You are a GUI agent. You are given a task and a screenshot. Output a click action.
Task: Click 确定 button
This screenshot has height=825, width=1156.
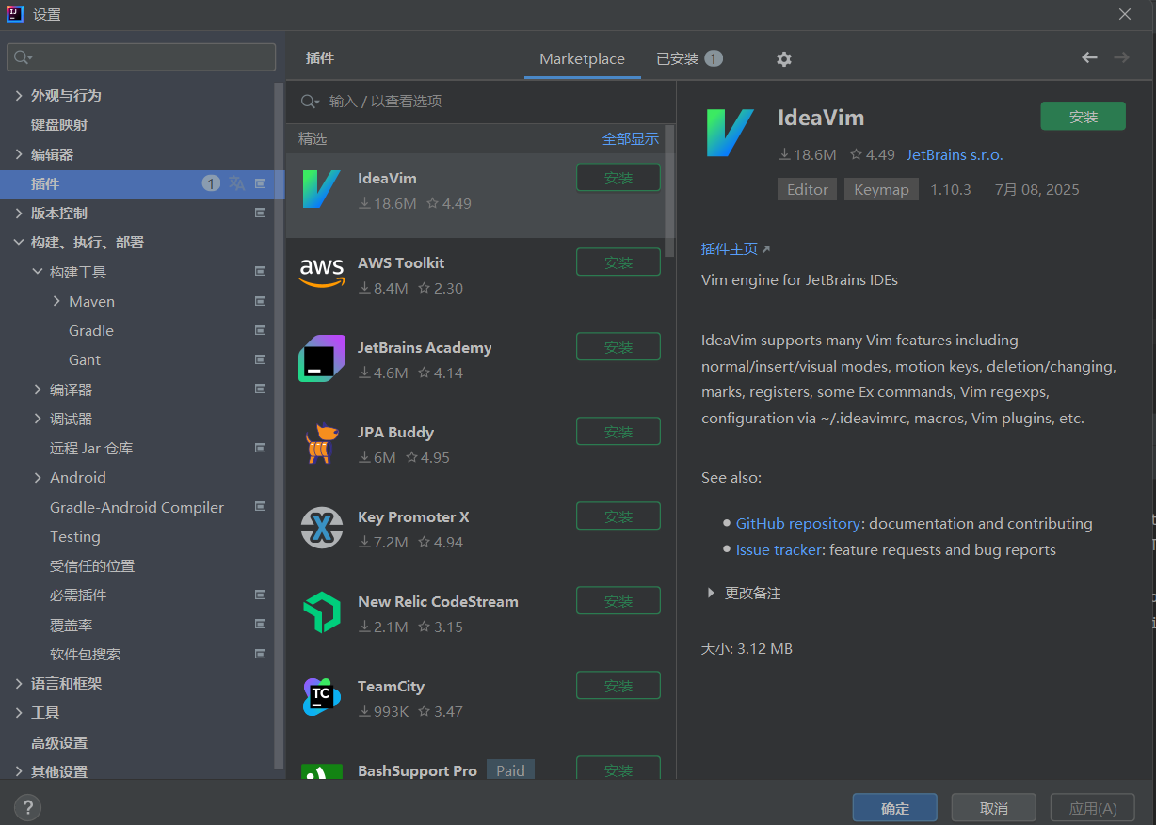[895, 808]
